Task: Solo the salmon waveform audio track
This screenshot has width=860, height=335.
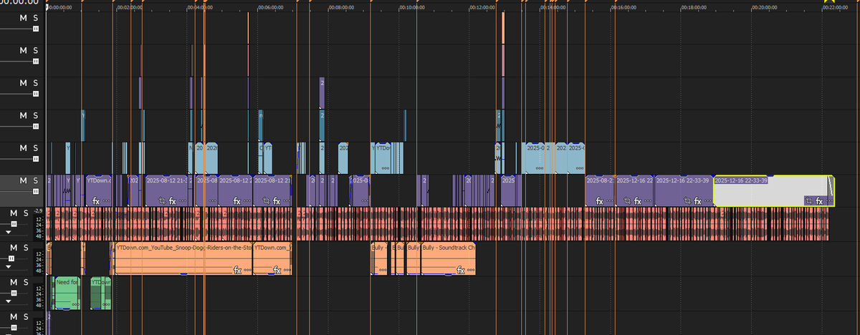Action: point(26,213)
